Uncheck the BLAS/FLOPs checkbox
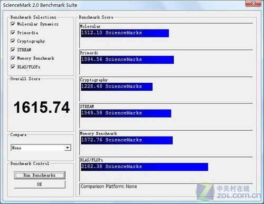The width and height of the screenshot is (264, 204). [x=13, y=67]
